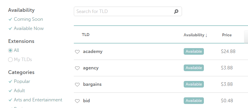Uncheck the Popular category filter
The width and height of the screenshot is (248, 108).
tap(19, 82)
